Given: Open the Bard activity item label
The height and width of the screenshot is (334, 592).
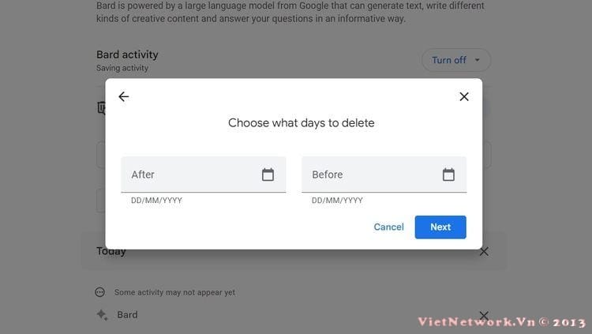Looking at the screenshot, I should click(x=127, y=315).
